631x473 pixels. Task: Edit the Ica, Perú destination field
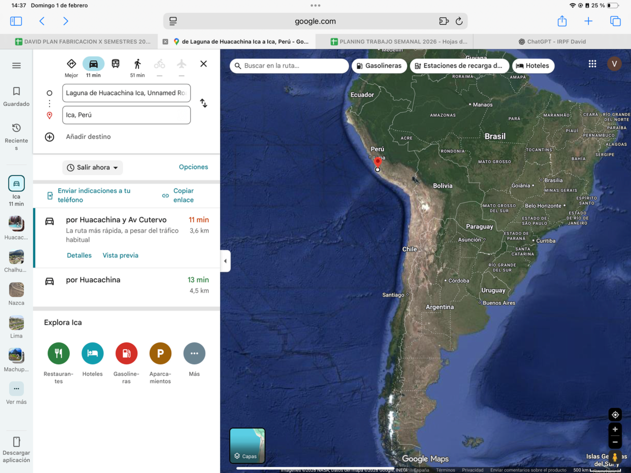click(x=126, y=115)
